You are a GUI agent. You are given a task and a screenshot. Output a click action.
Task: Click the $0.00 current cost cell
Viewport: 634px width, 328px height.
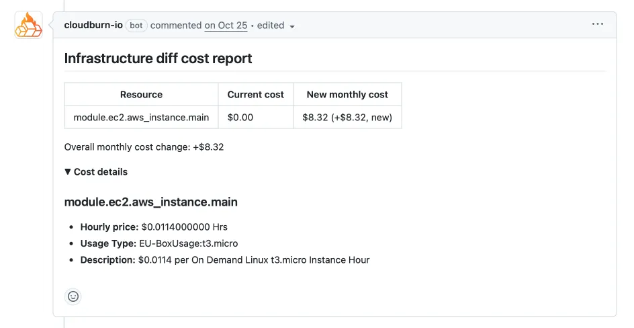pyautogui.click(x=240, y=117)
